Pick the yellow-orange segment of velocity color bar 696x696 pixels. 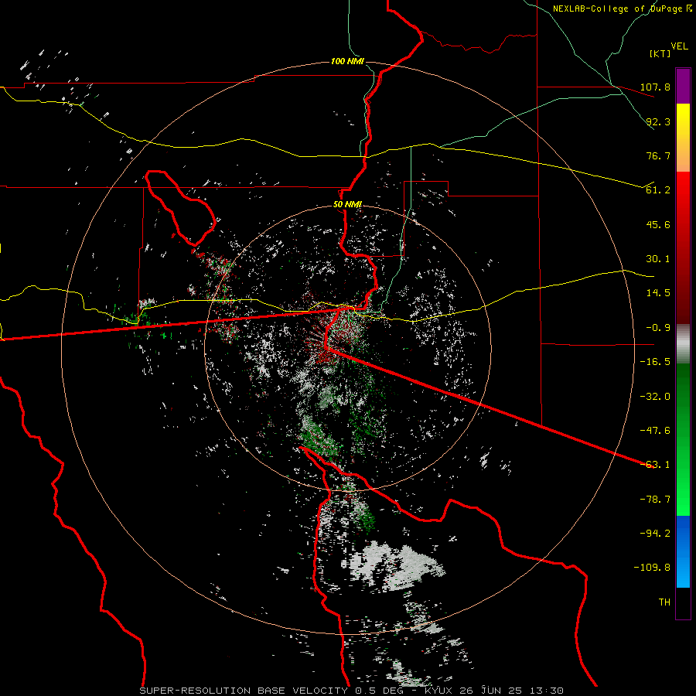tap(683, 138)
